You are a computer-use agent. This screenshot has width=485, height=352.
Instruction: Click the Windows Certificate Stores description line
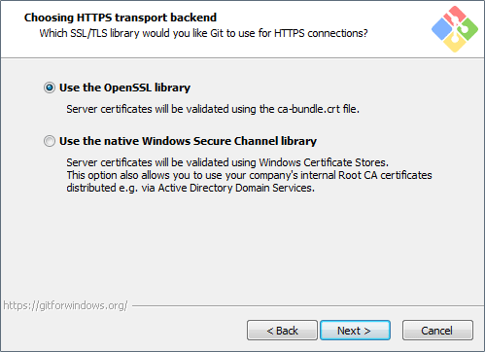pyautogui.click(x=227, y=162)
